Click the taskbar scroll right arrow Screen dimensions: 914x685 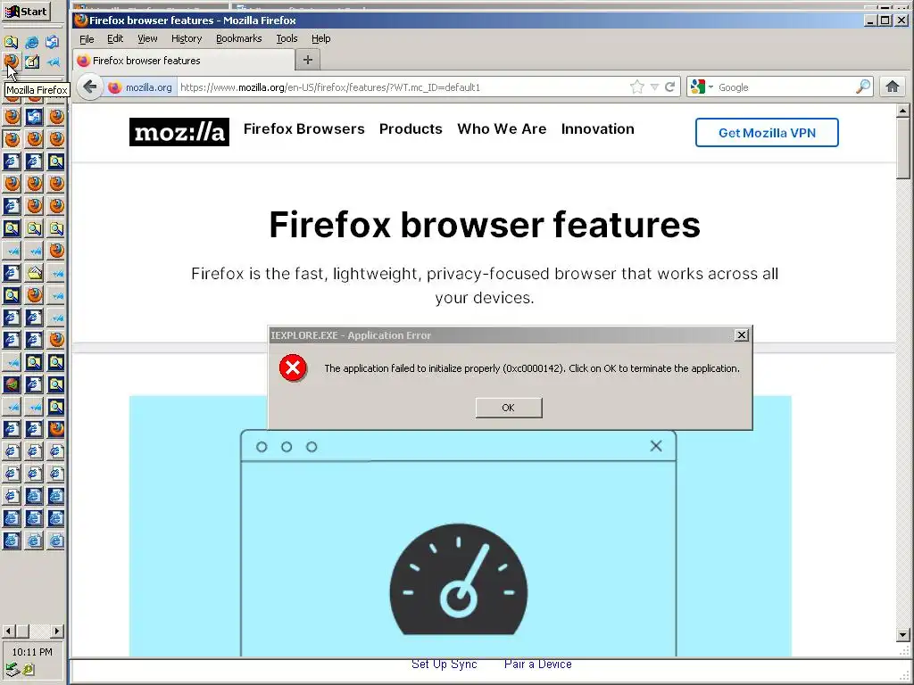tap(56, 631)
